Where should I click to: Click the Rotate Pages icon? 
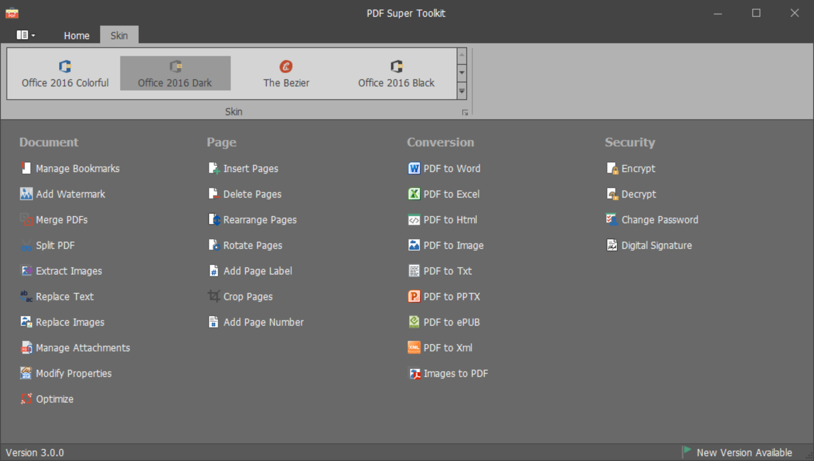(x=214, y=245)
